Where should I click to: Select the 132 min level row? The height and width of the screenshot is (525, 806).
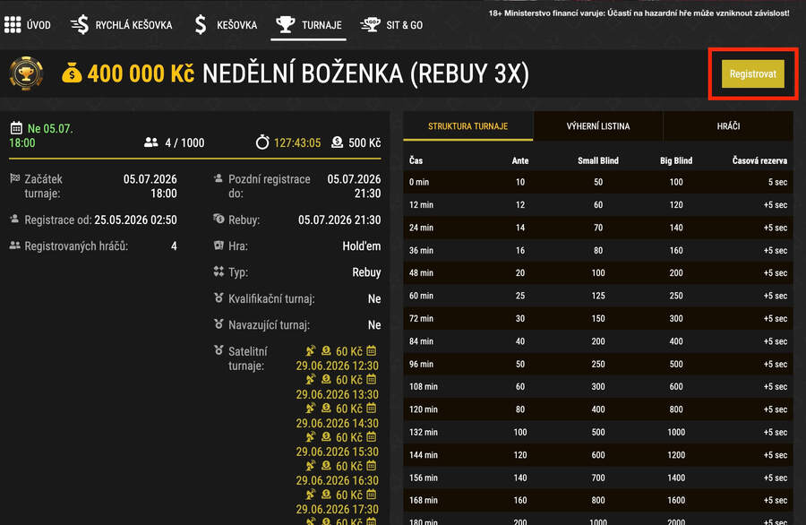click(598, 432)
